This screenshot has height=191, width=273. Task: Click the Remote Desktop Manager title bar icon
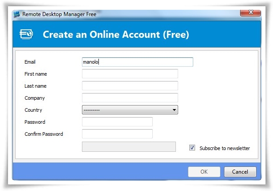17,14
